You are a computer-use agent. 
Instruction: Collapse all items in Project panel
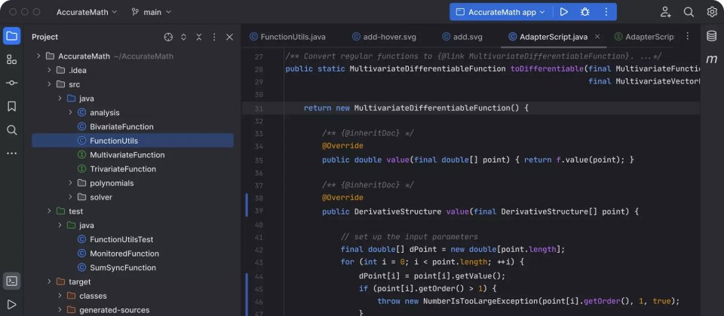(198, 37)
